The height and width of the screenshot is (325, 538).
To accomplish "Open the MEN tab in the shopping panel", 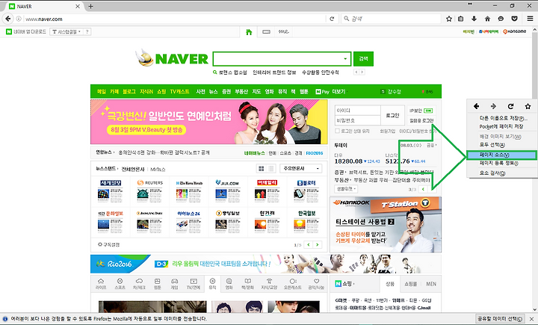I will tap(431, 284).
